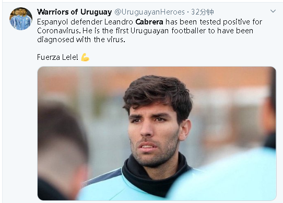
Task: Open the Warriors of Uruguay profile avatar
Action: tap(21, 19)
